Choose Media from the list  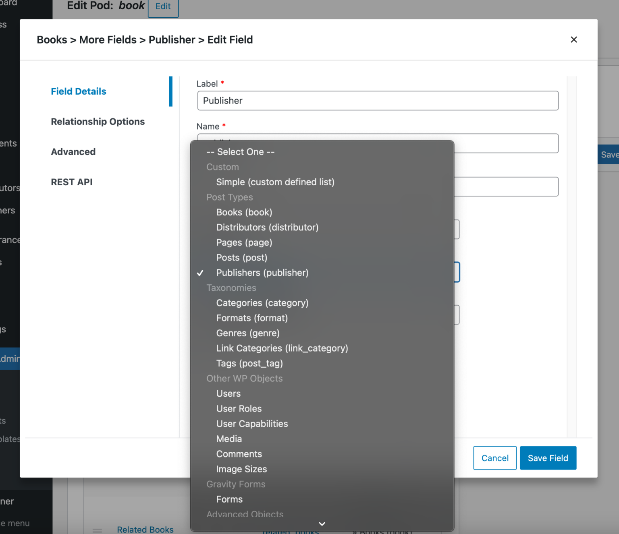[229, 439]
